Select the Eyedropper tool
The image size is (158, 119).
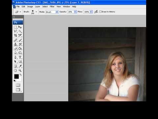20,66
